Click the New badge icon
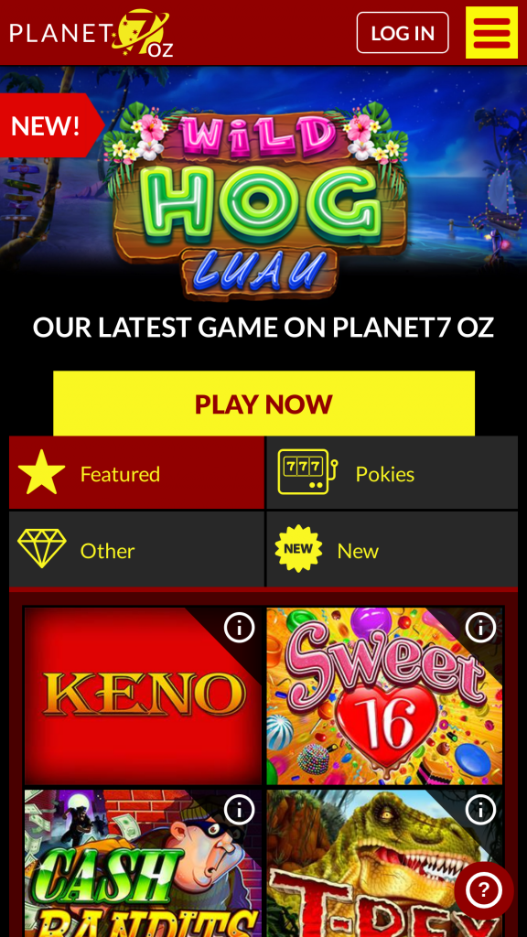Viewport: 527px width, 937px height. point(298,549)
